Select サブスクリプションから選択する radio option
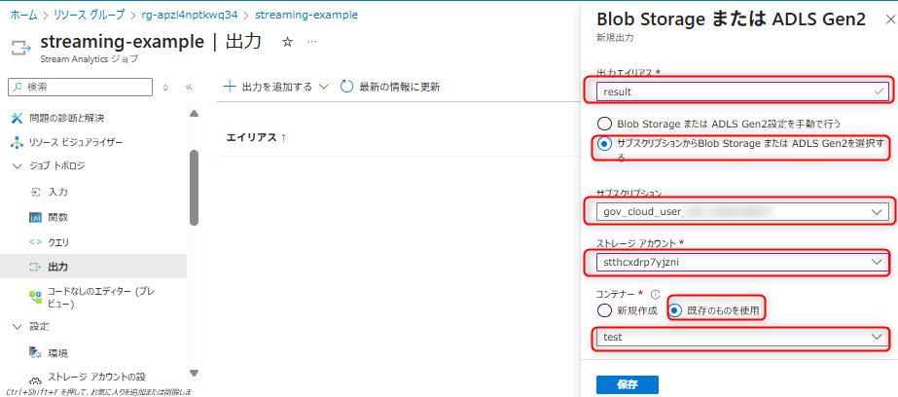This screenshot has width=898, height=397. point(605,144)
